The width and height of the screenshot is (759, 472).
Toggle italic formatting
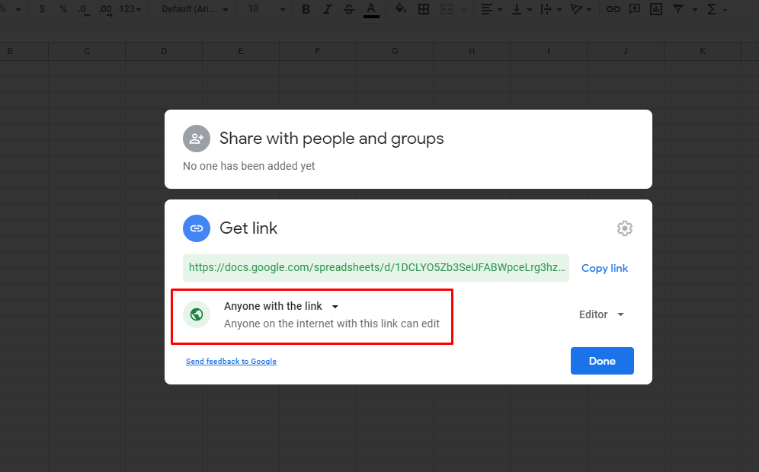point(327,9)
